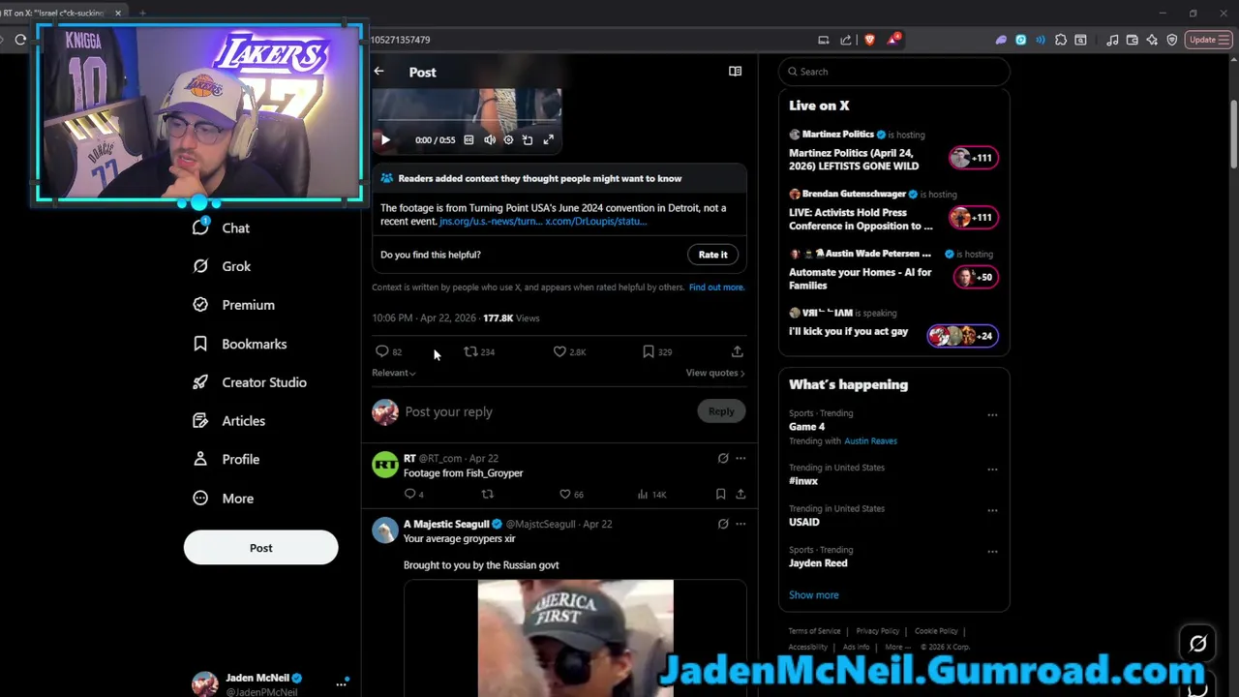Open Grok in sidebar

pos(222,266)
